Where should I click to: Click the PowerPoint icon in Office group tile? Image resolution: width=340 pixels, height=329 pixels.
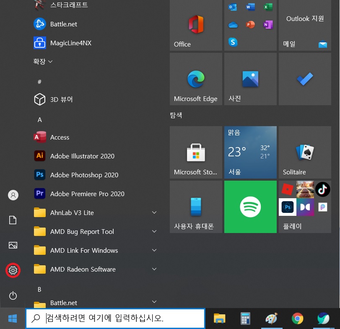pyautogui.click(x=250, y=25)
